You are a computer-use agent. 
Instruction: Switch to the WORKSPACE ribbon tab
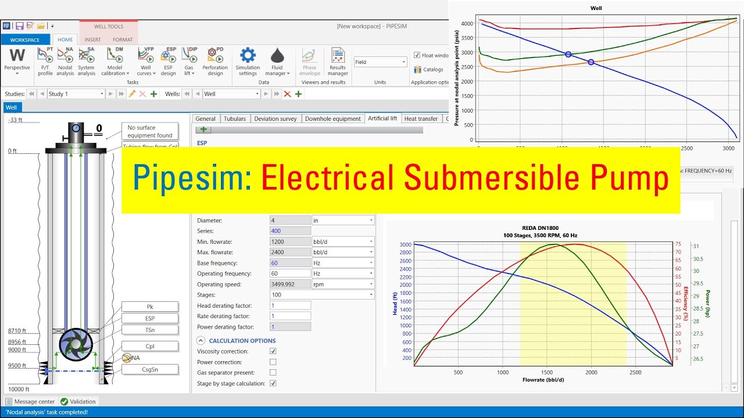24,39
